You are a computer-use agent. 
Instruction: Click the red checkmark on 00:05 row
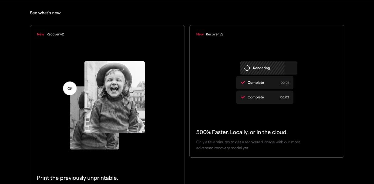[243, 83]
